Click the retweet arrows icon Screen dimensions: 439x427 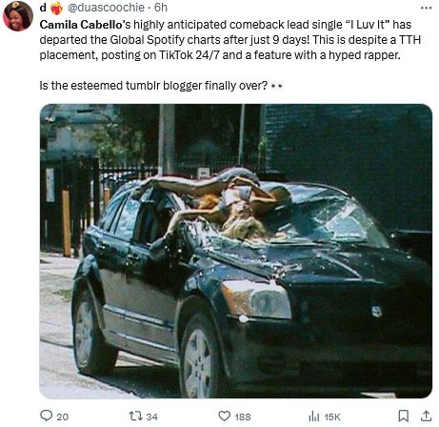tap(136, 416)
